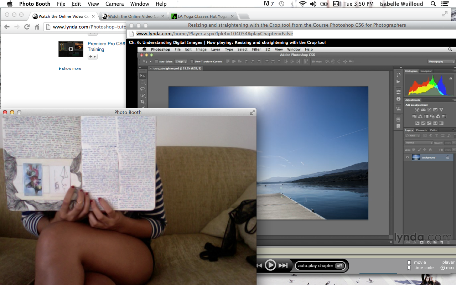Toggle the movie bookmark
The image size is (456, 285).
(x=409, y=263)
